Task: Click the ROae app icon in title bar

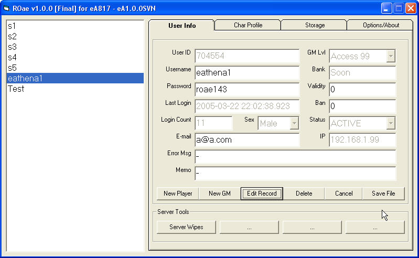Action: [x=7, y=8]
